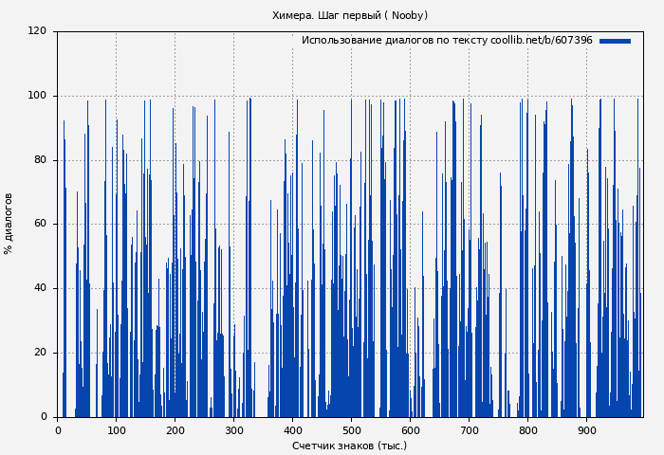This screenshot has height=455, width=664.
Task: Click the 900 tick on the x-axis
Action: click(587, 430)
